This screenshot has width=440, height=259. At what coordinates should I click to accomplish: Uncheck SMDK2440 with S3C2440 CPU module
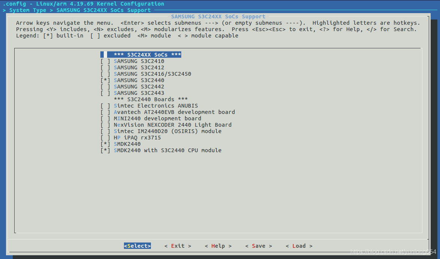(x=105, y=150)
